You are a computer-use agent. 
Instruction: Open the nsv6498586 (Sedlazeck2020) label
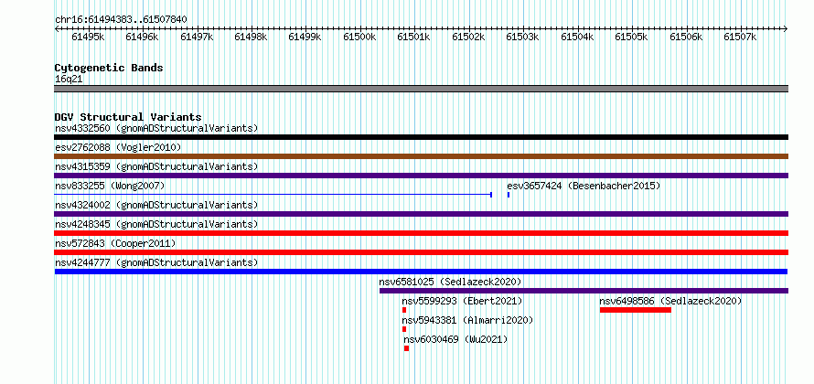tap(670, 301)
